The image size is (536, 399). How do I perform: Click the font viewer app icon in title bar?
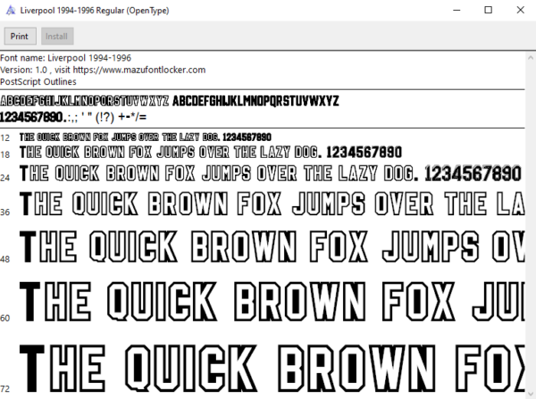tap(11, 10)
